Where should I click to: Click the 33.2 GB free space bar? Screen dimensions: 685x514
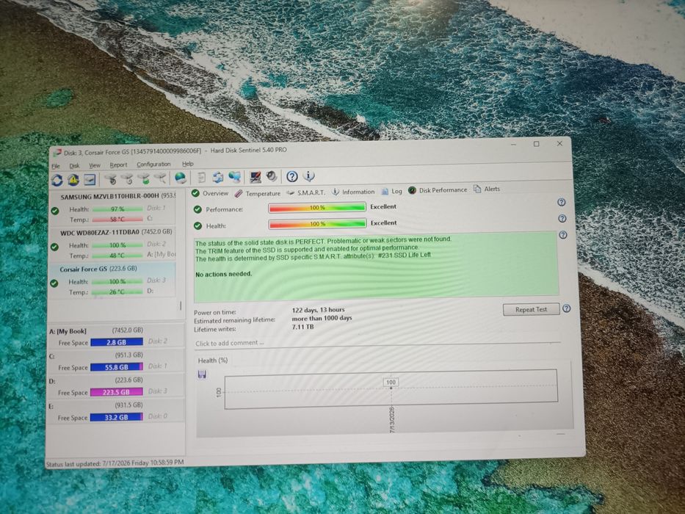(x=117, y=417)
